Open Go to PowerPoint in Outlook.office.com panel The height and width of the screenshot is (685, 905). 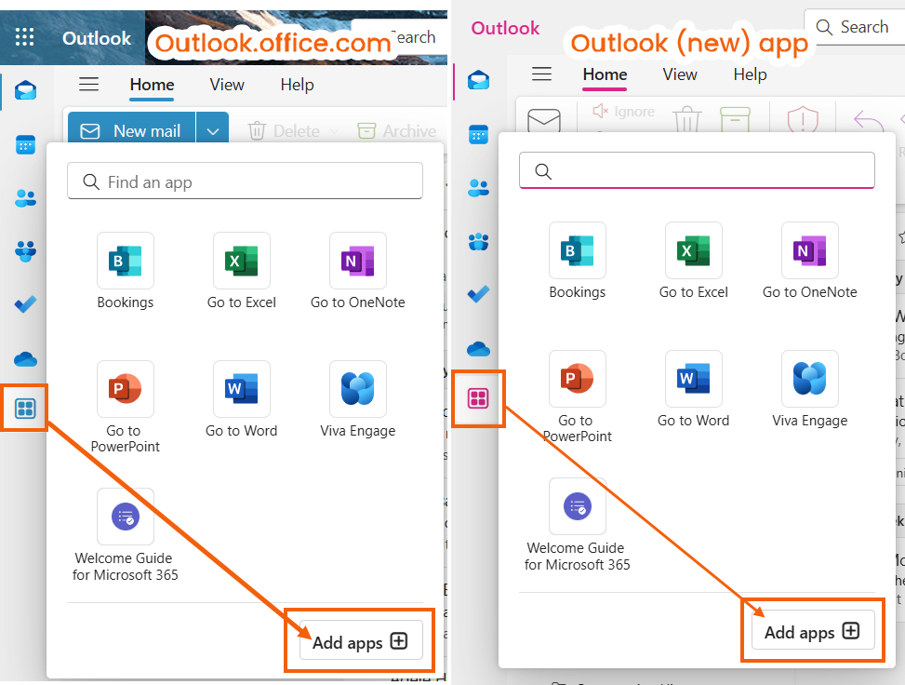click(x=126, y=407)
